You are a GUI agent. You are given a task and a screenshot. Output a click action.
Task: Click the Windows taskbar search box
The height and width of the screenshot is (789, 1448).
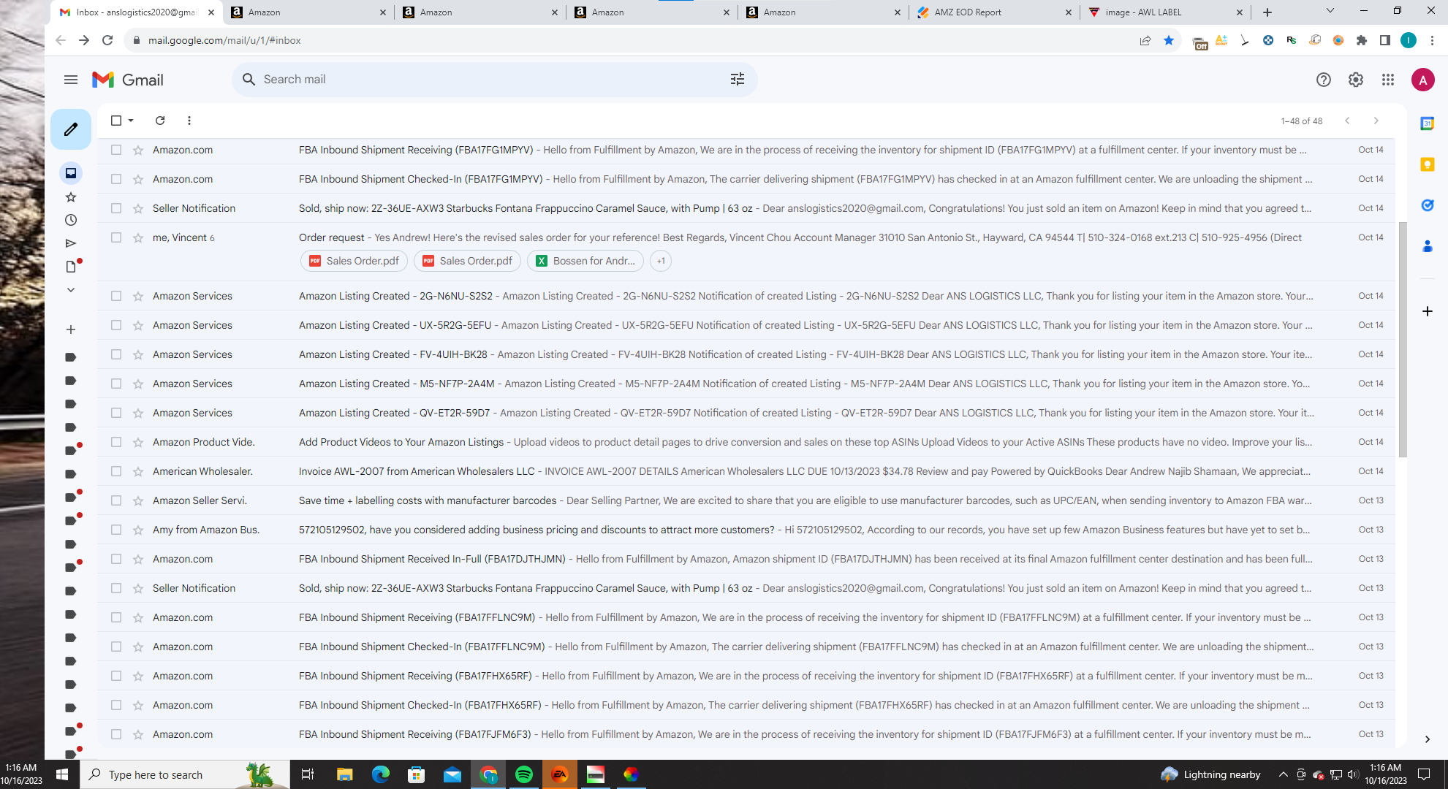185,774
